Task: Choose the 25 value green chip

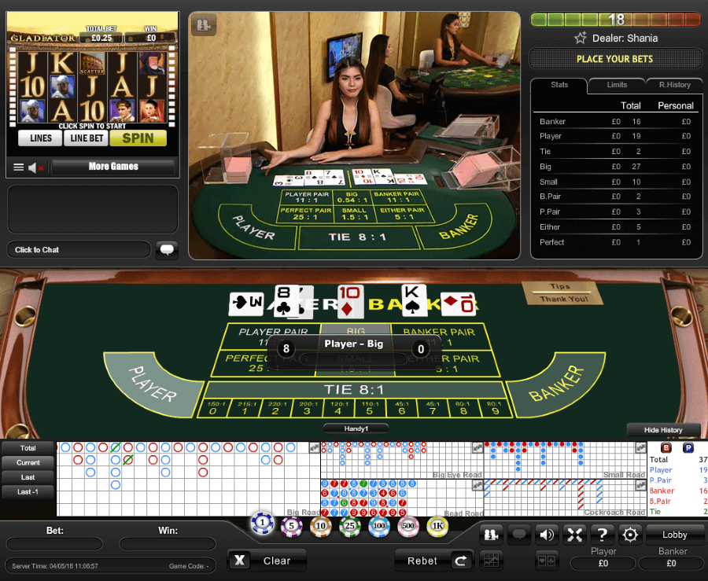Action: click(350, 526)
